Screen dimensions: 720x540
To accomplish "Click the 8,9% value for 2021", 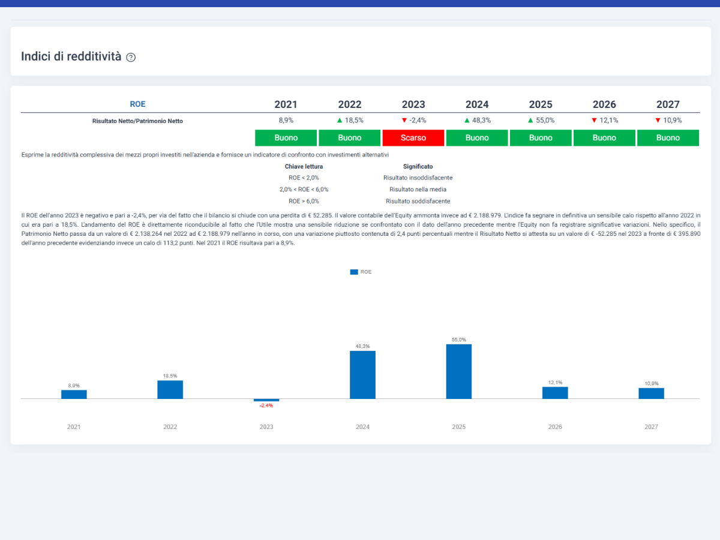I will coord(286,120).
